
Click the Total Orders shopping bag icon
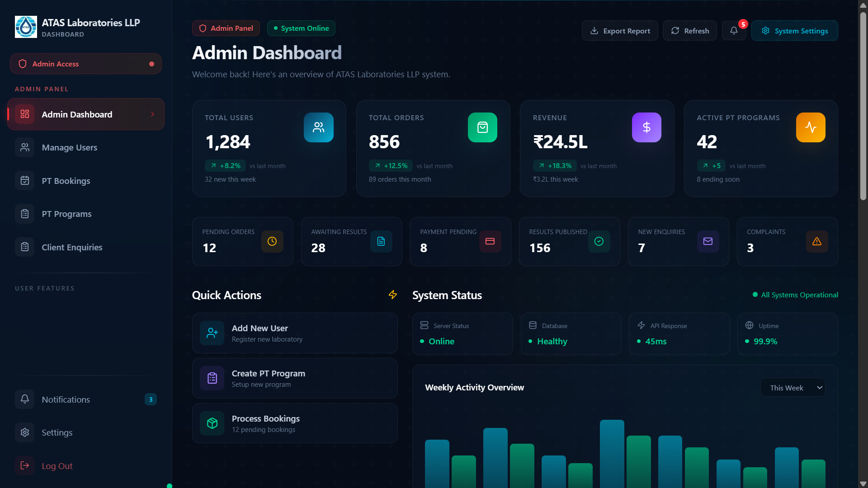pos(482,127)
